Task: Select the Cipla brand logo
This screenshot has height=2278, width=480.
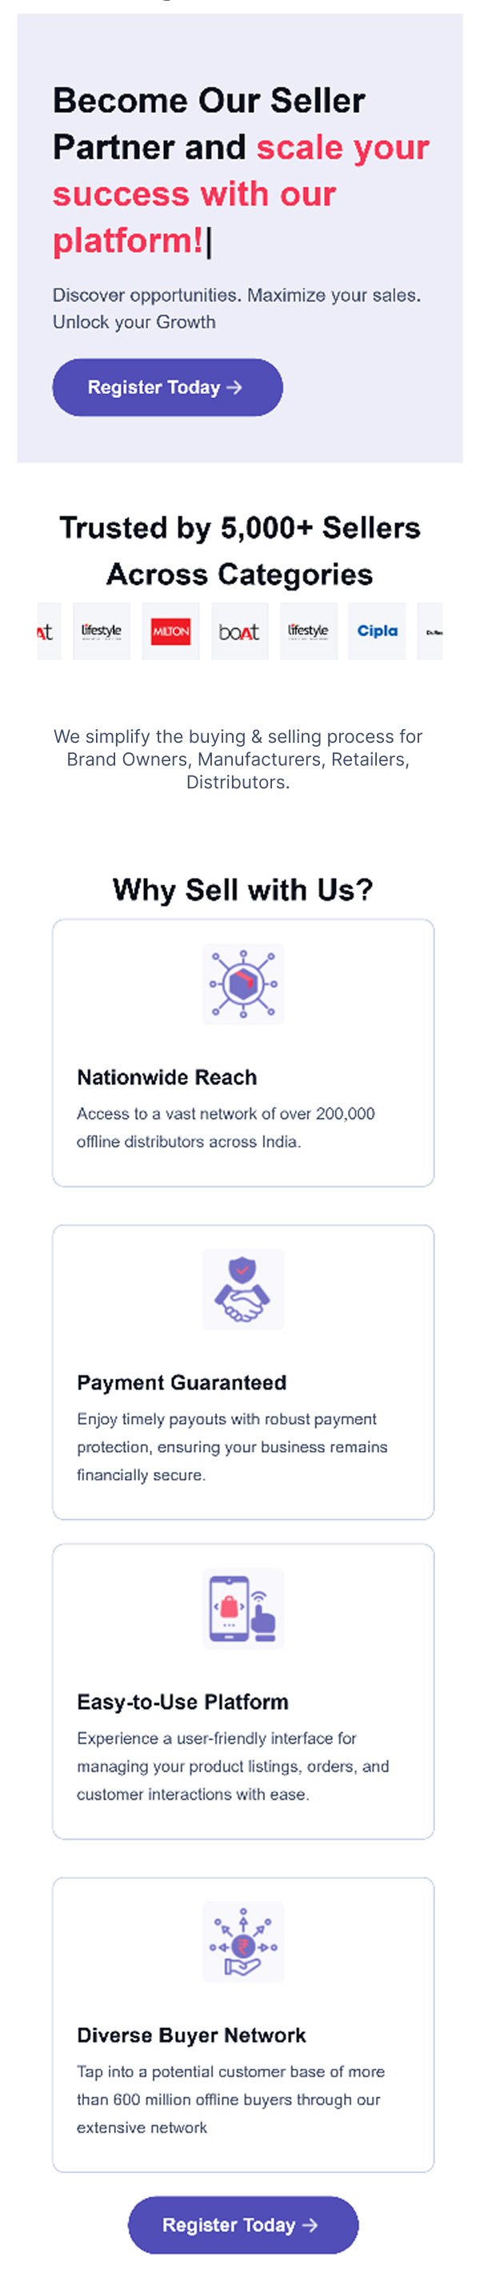Action: click(x=377, y=631)
